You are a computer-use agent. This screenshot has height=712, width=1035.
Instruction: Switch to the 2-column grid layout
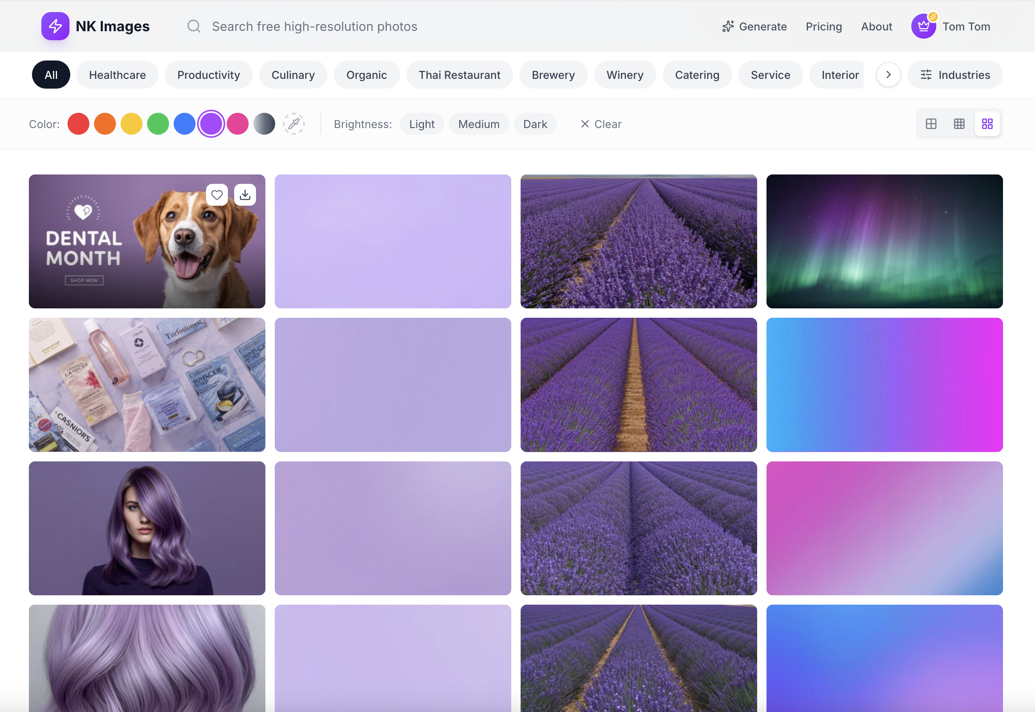pos(931,124)
